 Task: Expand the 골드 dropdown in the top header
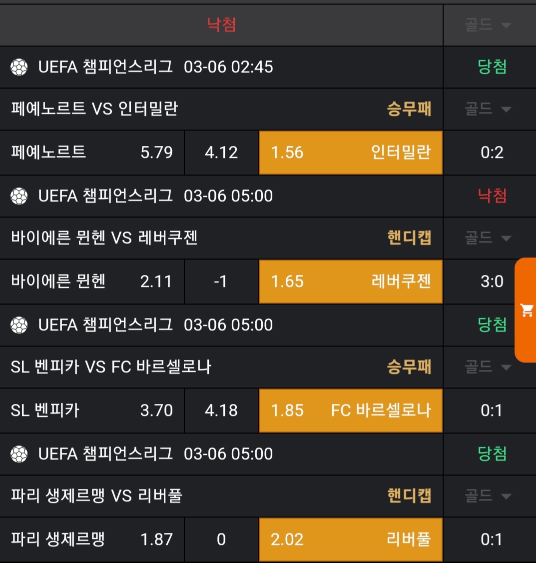click(x=488, y=25)
